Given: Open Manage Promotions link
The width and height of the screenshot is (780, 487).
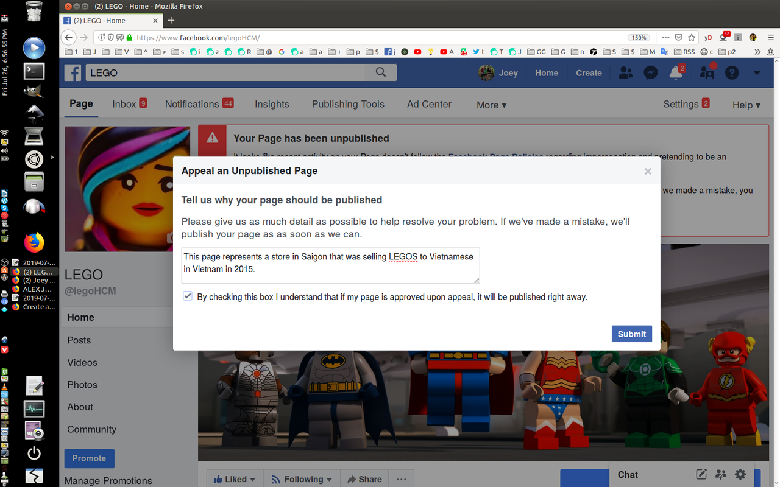Looking at the screenshot, I should point(108,480).
